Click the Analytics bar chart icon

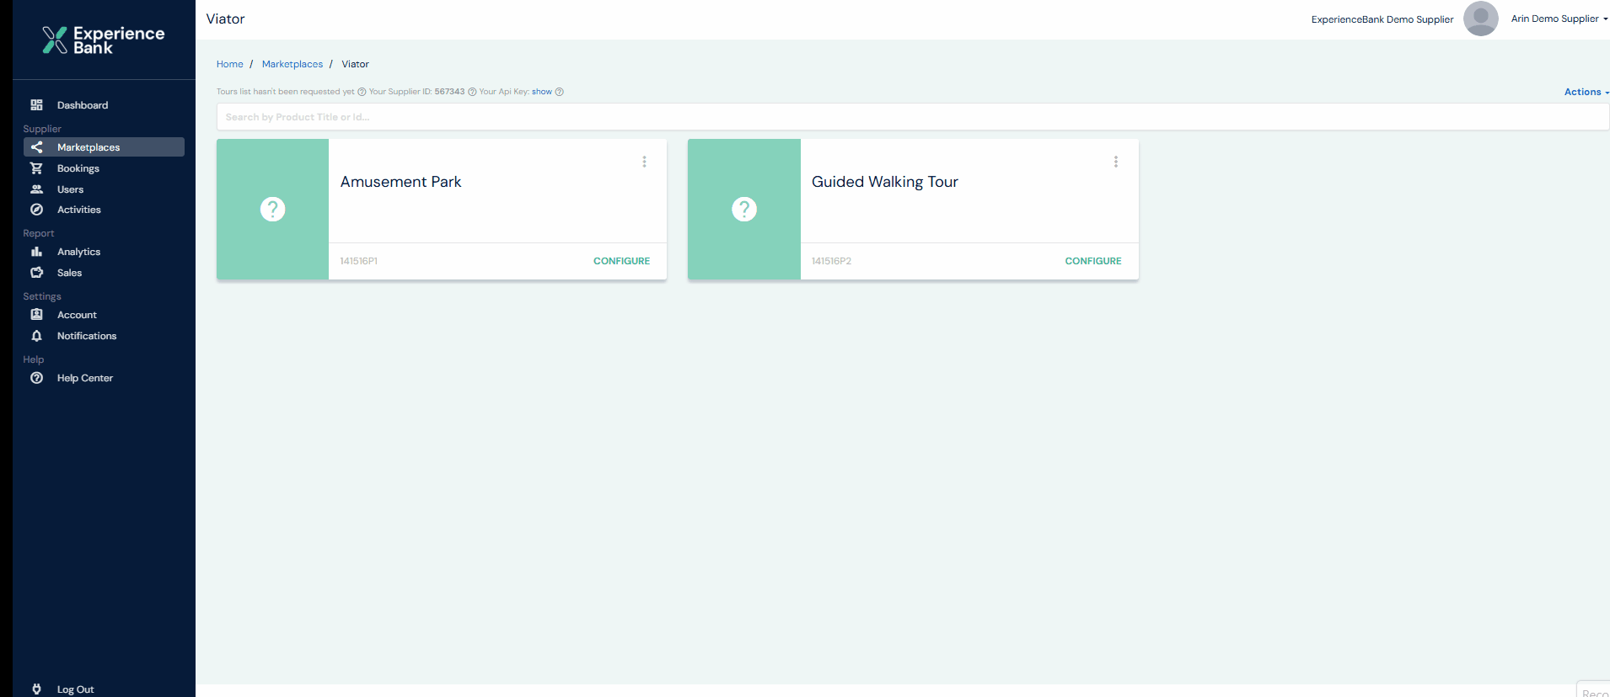pyautogui.click(x=36, y=252)
